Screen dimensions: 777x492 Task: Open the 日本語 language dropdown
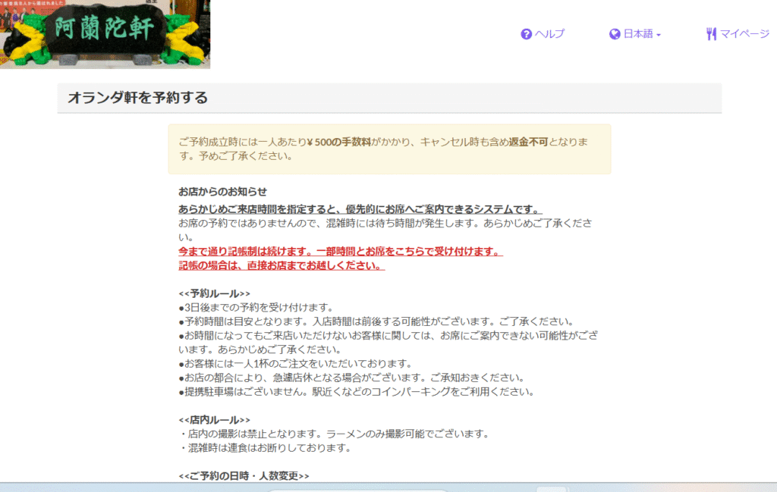(x=637, y=34)
